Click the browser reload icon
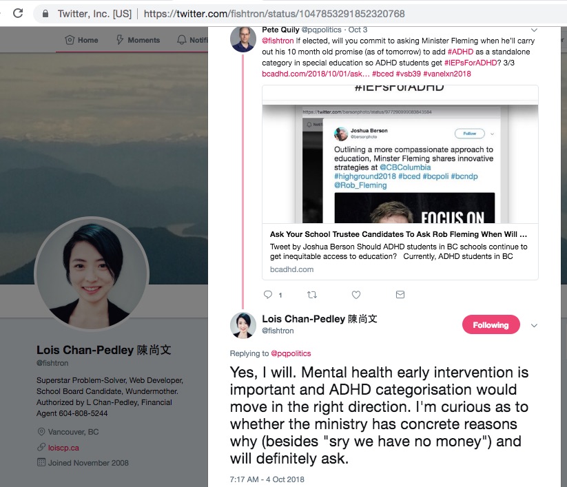The image size is (567, 487). tap(18, 13)
